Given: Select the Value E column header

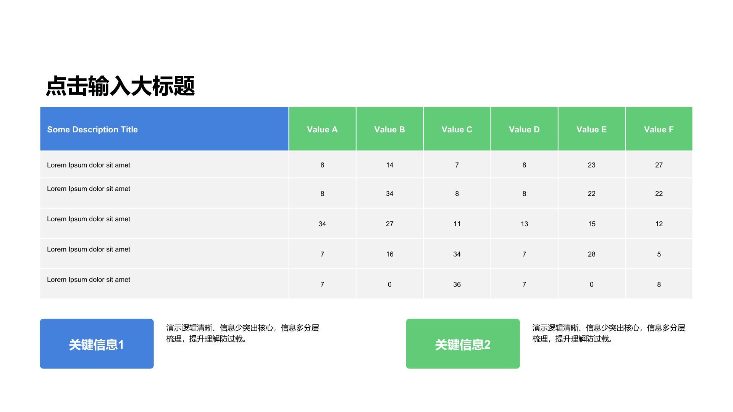Looking at the screenshot, I should pos(591,129).
